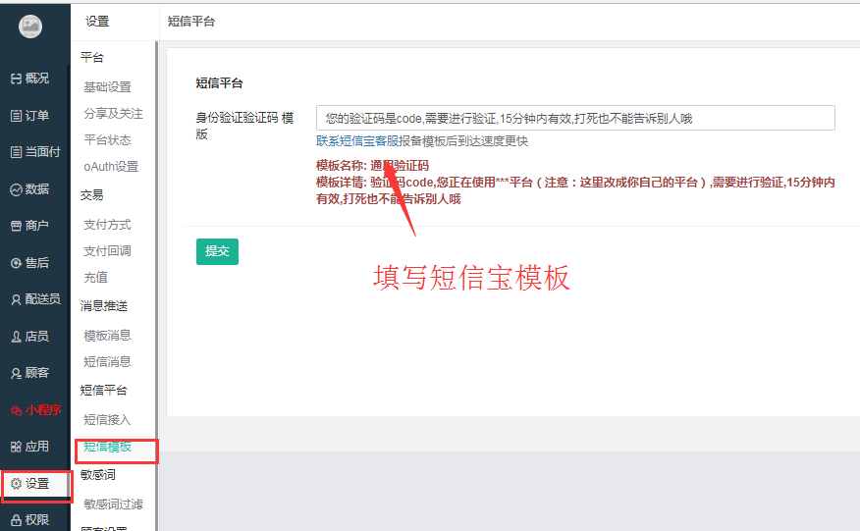Click the 概况 overview icon in sidebar
This screenshot has width=860, height=531.
coord(16,79)
